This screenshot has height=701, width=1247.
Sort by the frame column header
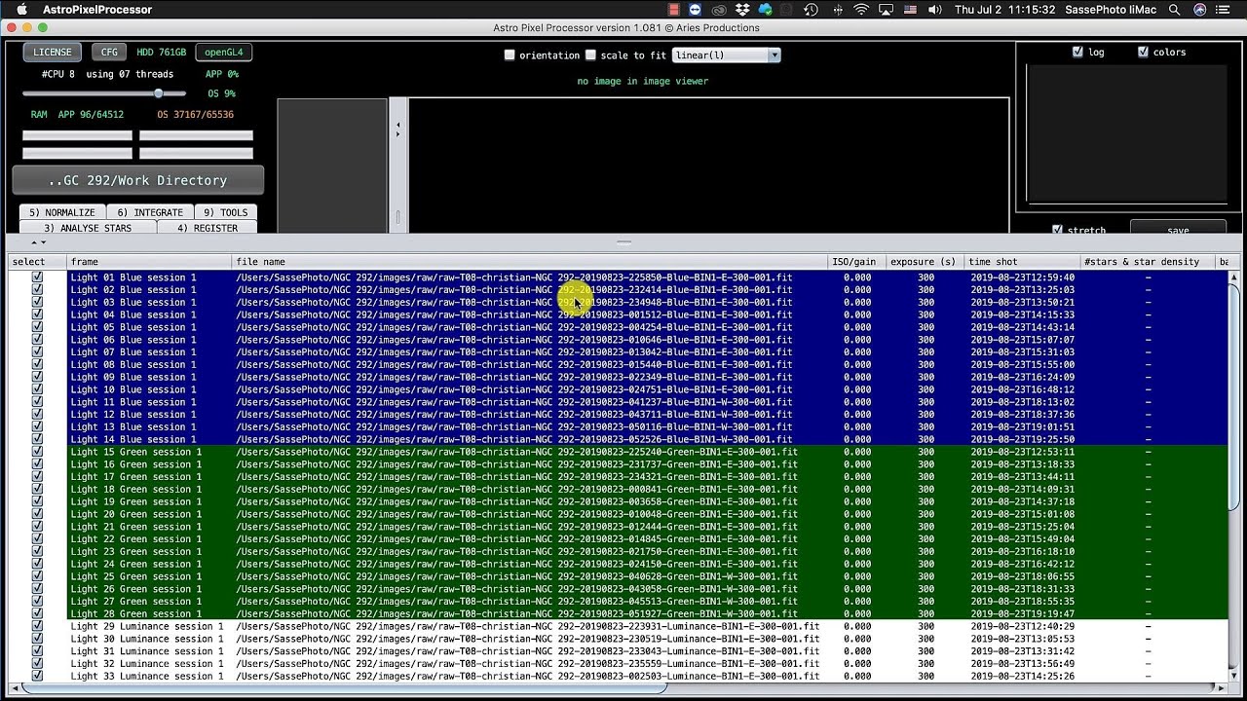[x=149, y=262]
